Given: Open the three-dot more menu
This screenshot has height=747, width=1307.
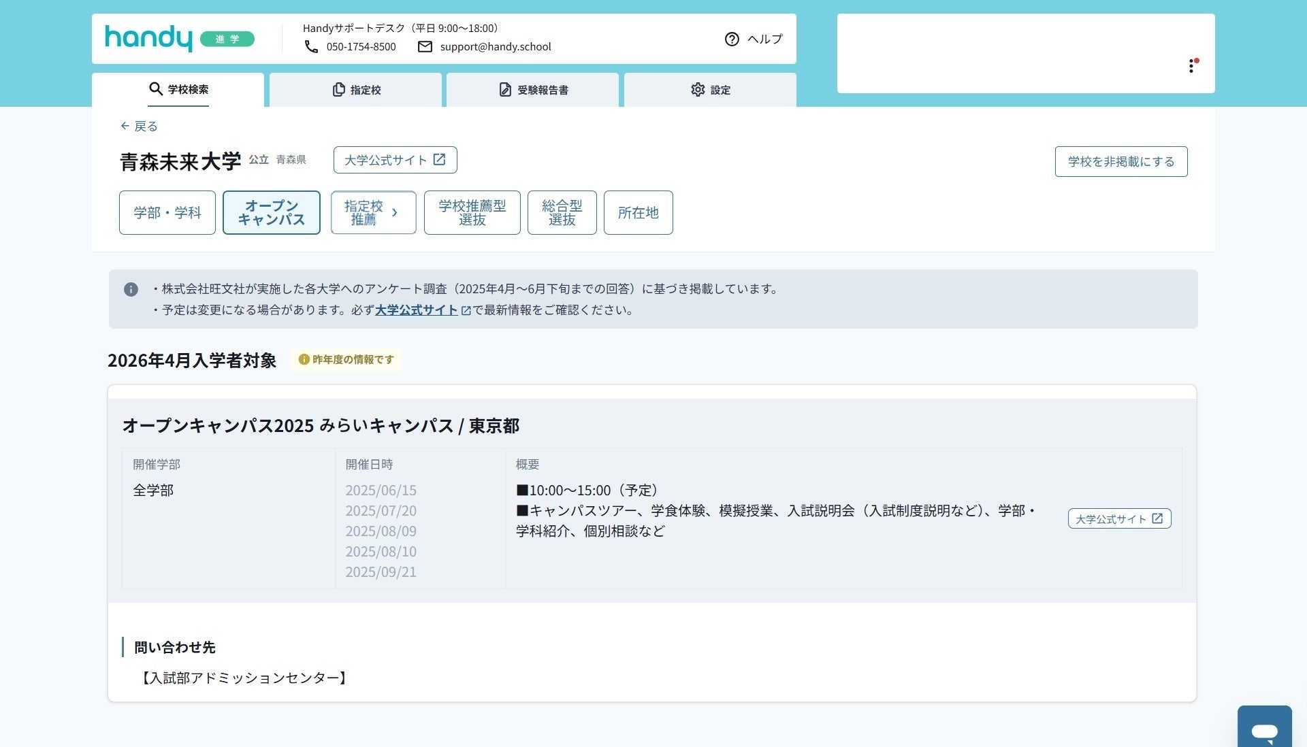Looking at the screenshot, I should click(1191, 66).
